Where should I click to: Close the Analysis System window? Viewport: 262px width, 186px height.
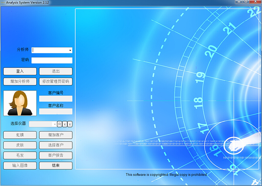tap(255, 1)
